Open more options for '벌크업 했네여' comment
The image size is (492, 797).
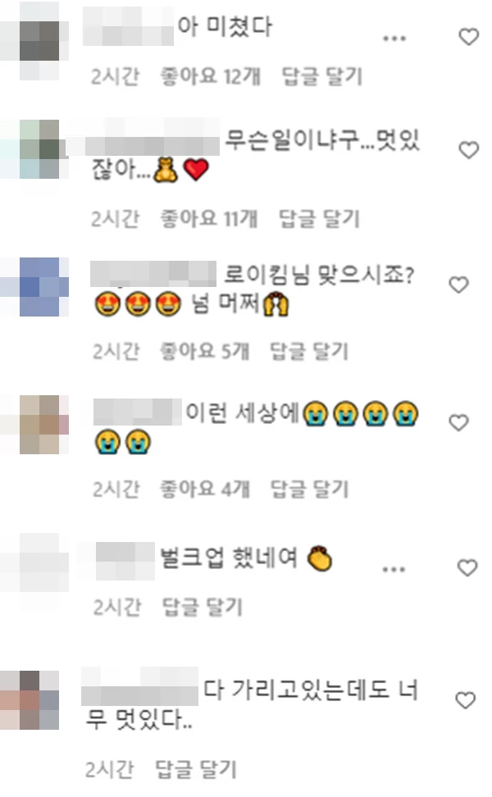pos(394,569)
